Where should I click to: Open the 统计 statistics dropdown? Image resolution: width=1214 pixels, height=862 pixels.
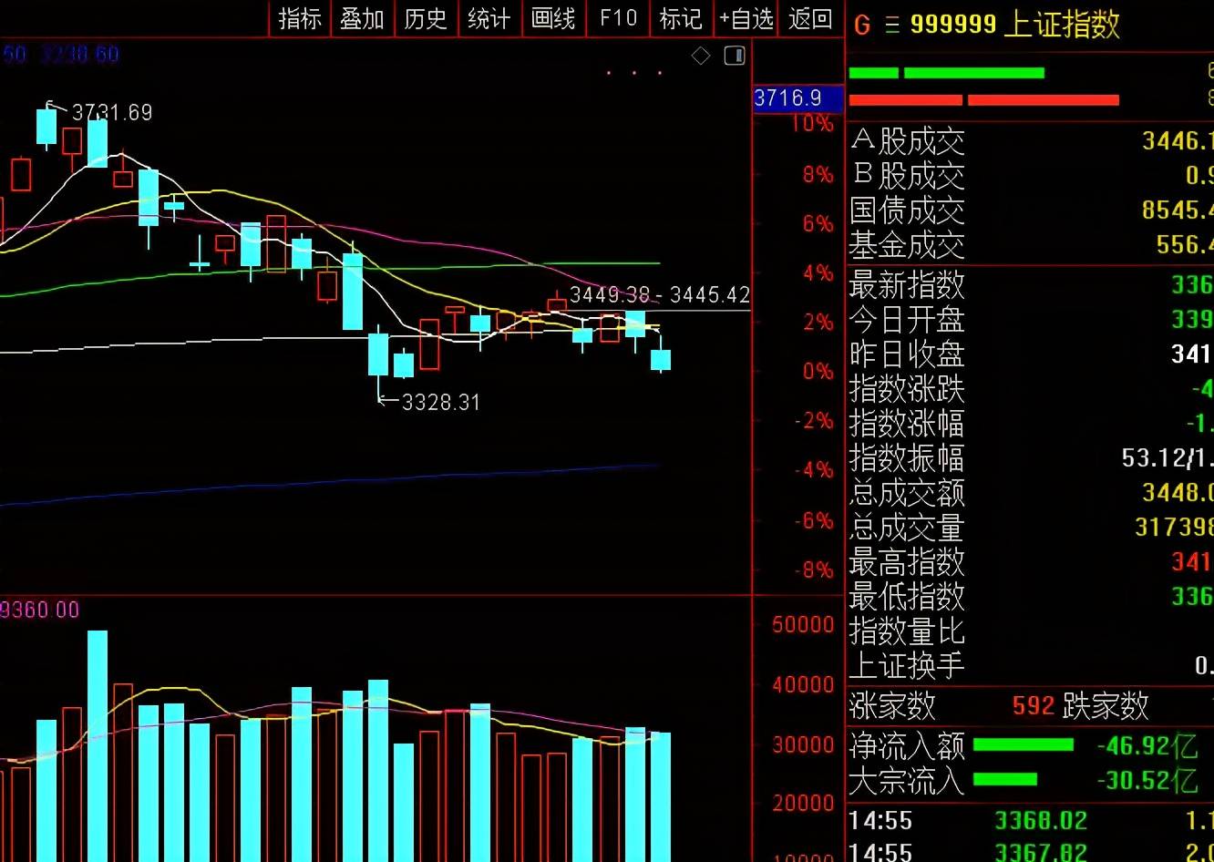[x=489, y=18]
